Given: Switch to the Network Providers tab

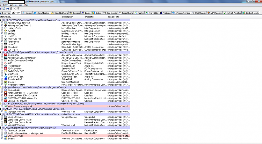Looking at the screenshot, I should [x=232, y=13].
